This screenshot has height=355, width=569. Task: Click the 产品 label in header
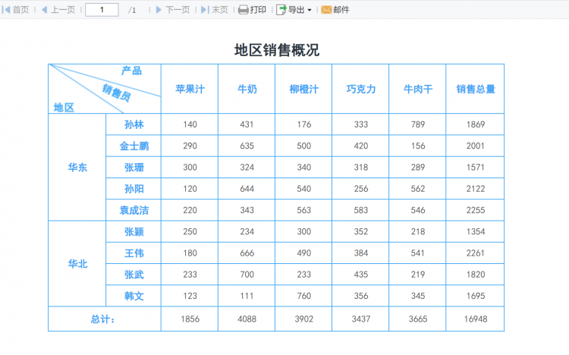pos(131,71)
